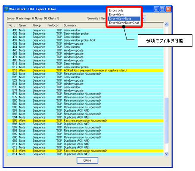Sort by the Group column header
This screenshot has height=171, width=195.
(x=39, y=25)
